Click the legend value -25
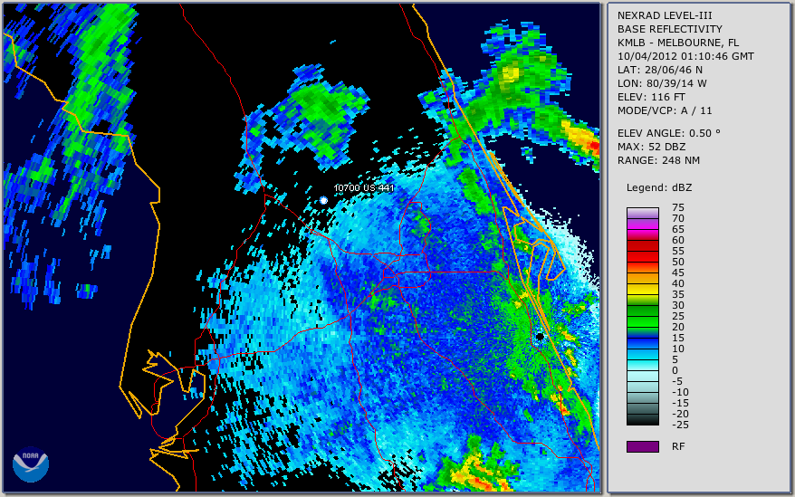Screen dimensions: 795x497 [680, 425]
